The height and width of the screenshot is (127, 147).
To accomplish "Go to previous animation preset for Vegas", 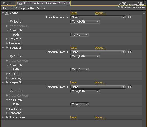I will 128,17.
